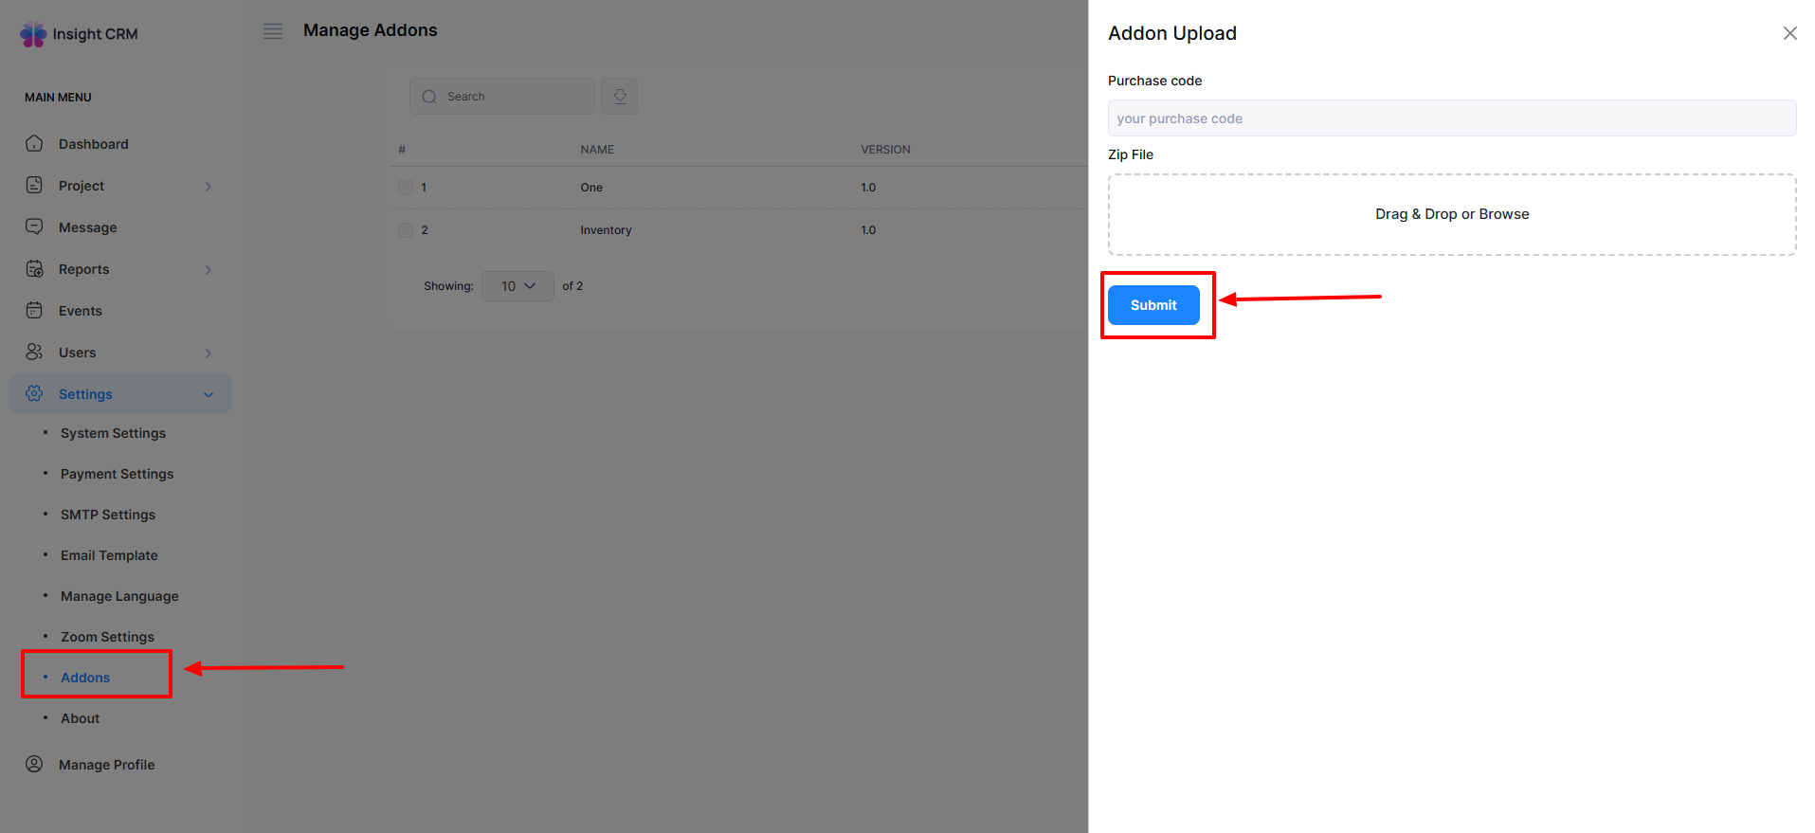Close the Addon Upload panel
The width and height of the screenshot is (1815, 833).
[x=1789, y=33]
